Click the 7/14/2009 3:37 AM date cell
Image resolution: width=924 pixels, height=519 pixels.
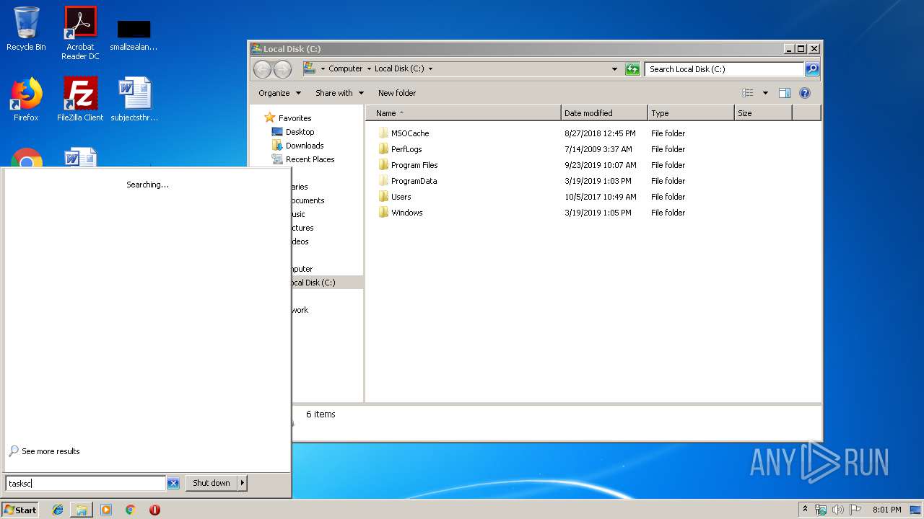[x=598, y=149]
